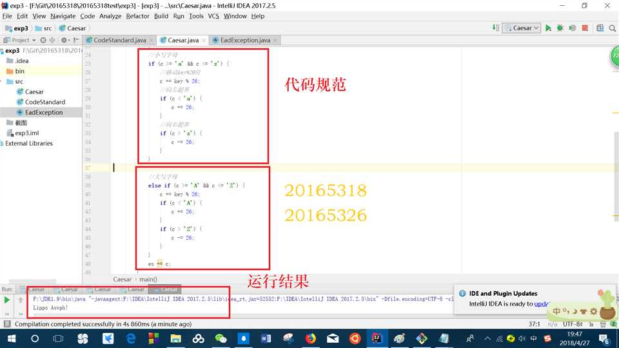Open Mail app from taskbar
Screen dimensions: 619x348
click(x=333, y=338)
